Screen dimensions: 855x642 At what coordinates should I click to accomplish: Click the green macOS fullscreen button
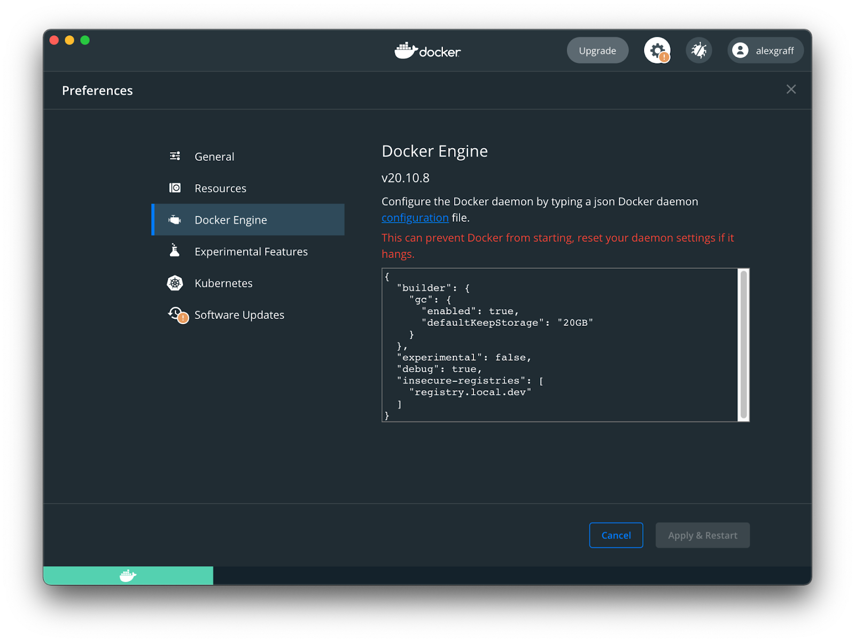pyautogui.click(x=85, y=40)
